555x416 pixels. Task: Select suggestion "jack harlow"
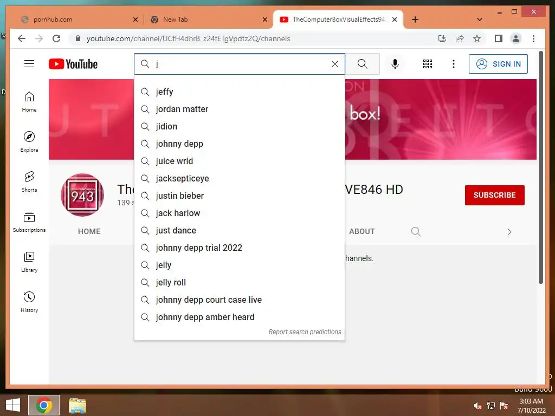coord(239,213)
